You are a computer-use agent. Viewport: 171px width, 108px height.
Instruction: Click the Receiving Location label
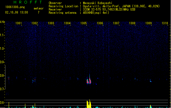[63, 6]
